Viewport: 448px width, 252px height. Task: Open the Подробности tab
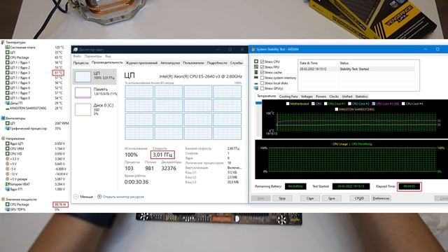[x=217, y=63]
